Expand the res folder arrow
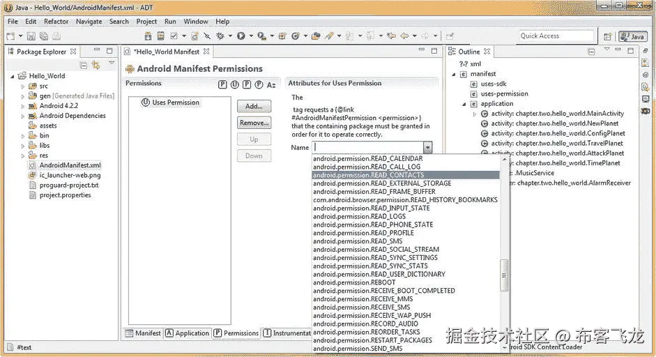The width and height of the screenshot is (656, 357). (x=22, y=155)
